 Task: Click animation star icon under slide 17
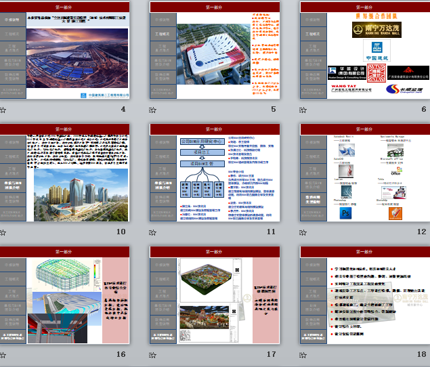click(152, 355)
